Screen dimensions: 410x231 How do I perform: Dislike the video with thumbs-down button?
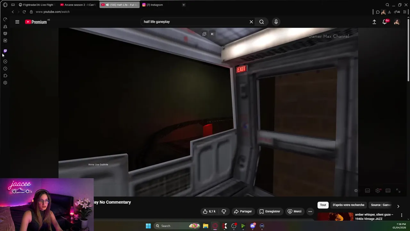(x=224, y=211)
